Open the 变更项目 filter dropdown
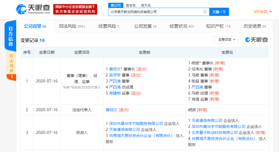The image size is (279, 152). (226, 40)
